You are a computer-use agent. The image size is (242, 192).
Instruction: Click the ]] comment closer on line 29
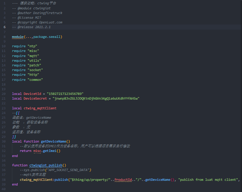point(14,137)
